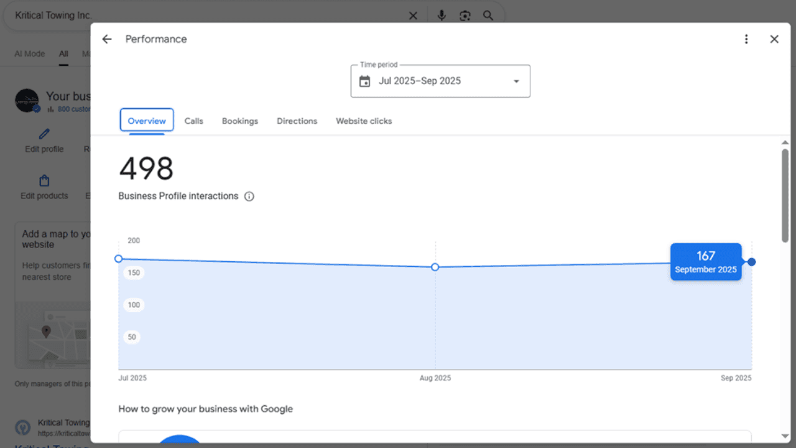Clear the search box with X icon
Viewport: 796px width, 448px height.
(x=413, y=16)
